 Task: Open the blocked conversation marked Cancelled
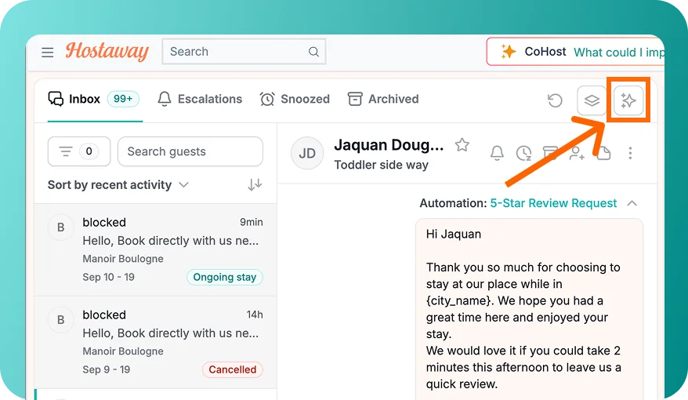(x=155, y=342)
